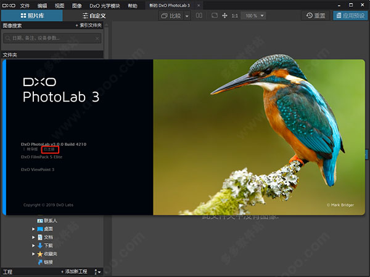The height and width of the screenshot is (277, 370).
Task: Expand the 收藏夹 folder arrow
Action: [33, 254]
